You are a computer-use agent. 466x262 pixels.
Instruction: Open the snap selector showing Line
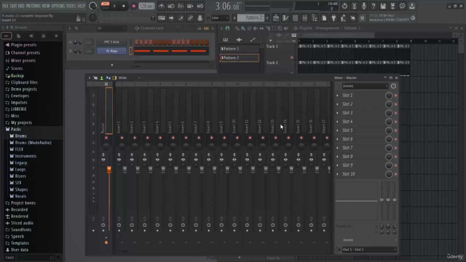[220, 18]
